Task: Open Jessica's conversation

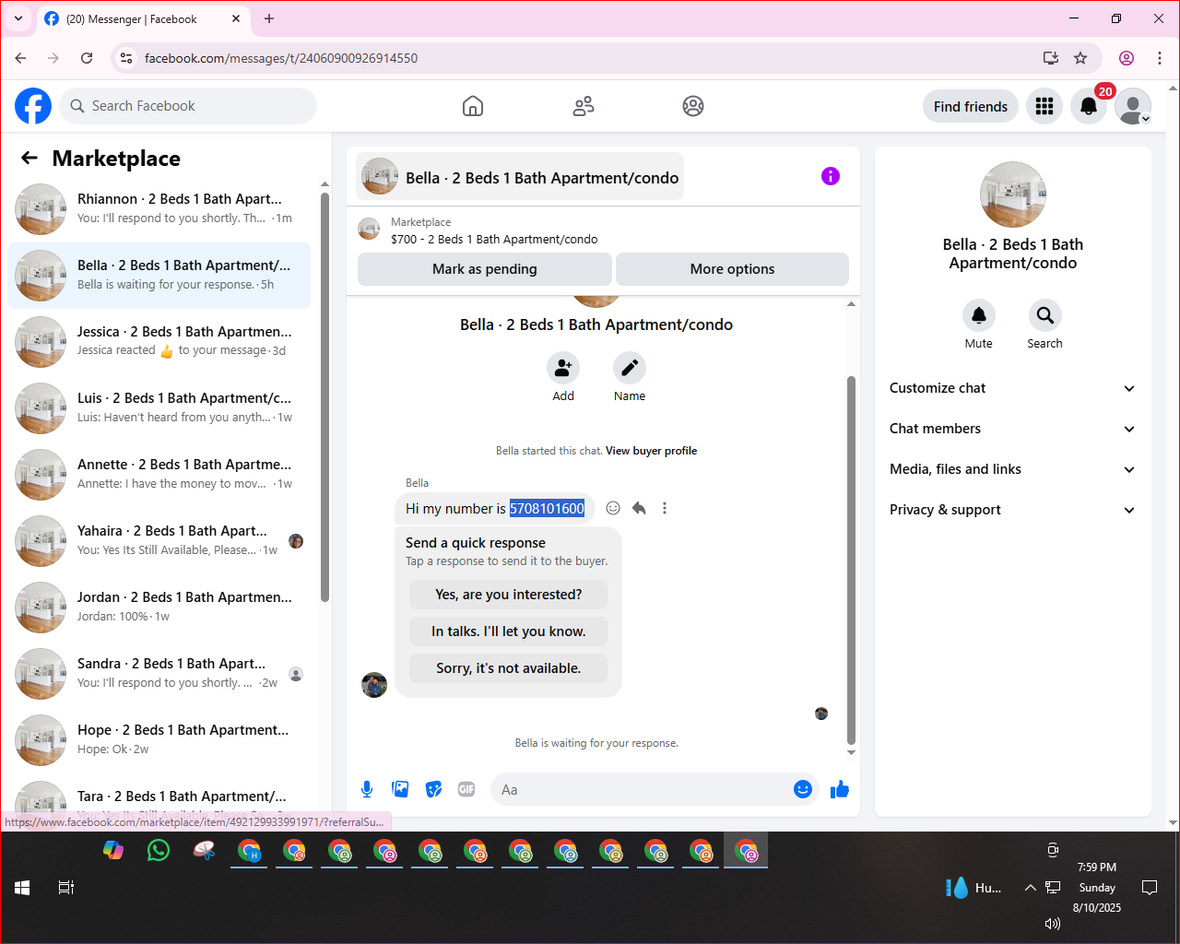Action: point(159,342)
